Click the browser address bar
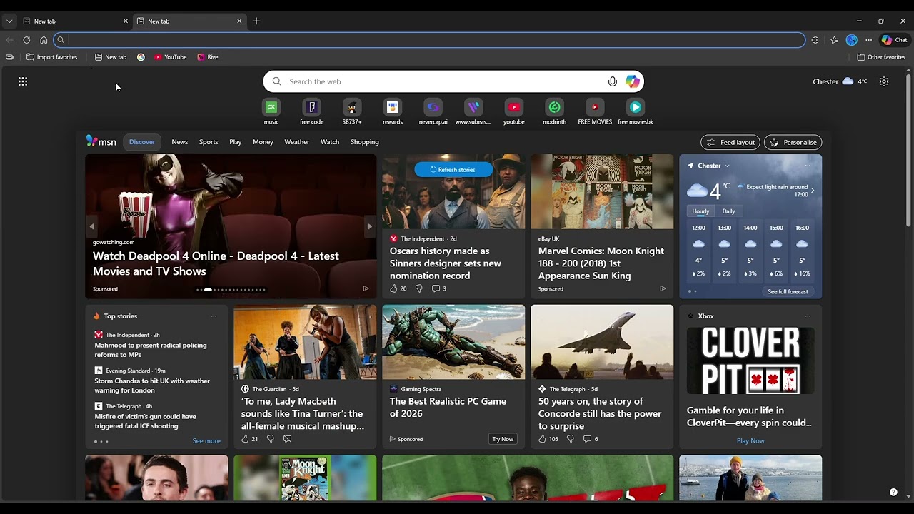The width and height of the screenshot is (914, 514). click(x=428, y=40)
